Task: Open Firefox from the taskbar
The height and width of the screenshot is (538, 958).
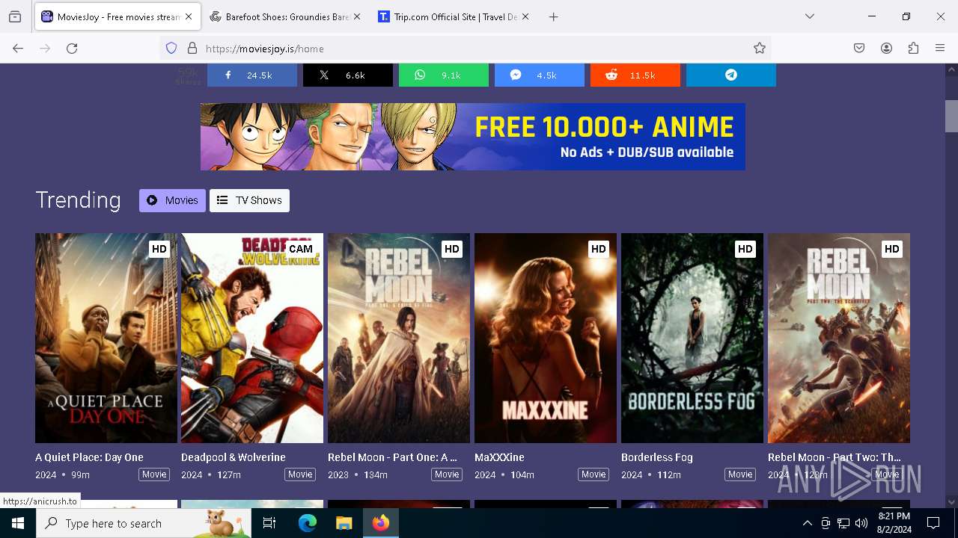Action: 381,523
